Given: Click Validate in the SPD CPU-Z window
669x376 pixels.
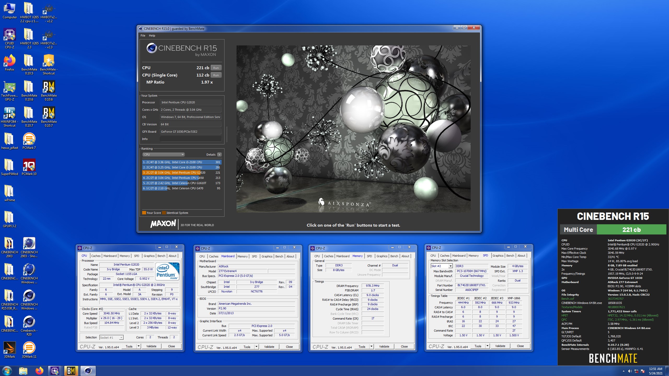Looking at the screenshot, I should [500, 346].
